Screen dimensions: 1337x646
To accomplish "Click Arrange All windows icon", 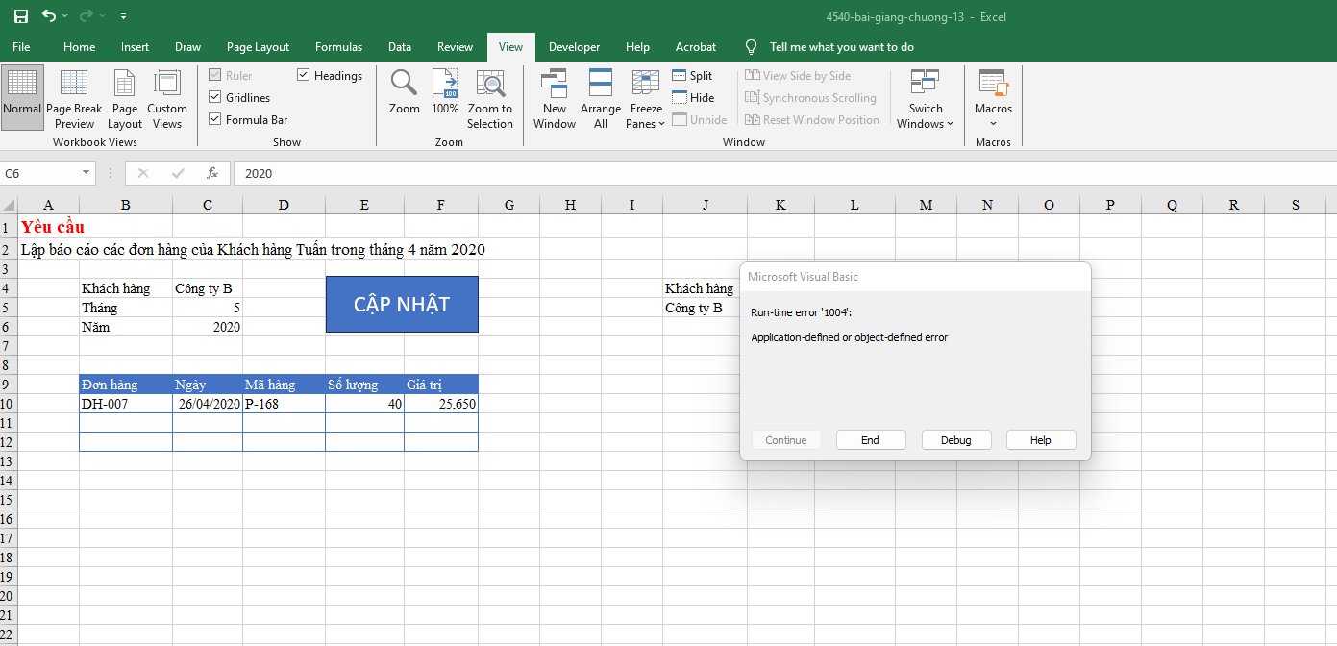I will click(x=601, y=99).
